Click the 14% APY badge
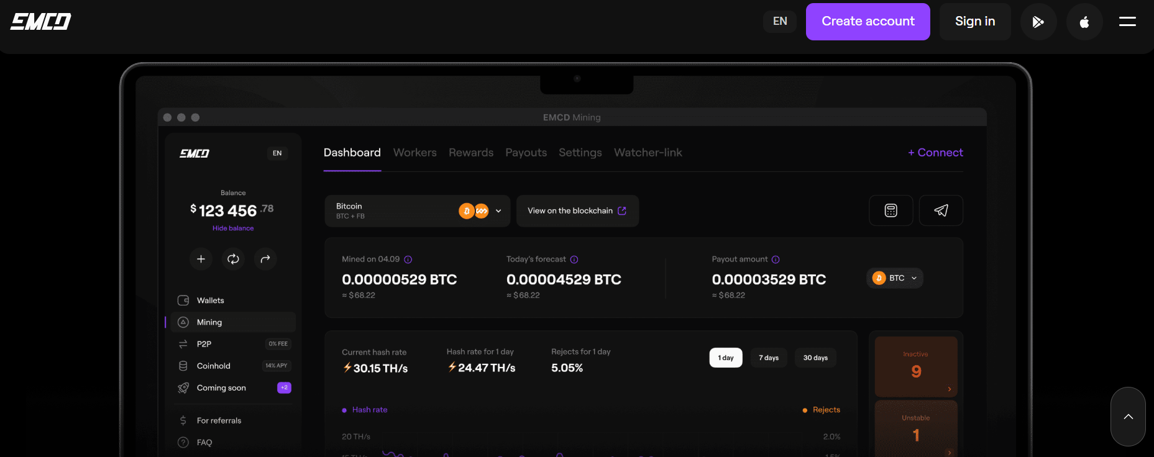 [x=277, y=366]
